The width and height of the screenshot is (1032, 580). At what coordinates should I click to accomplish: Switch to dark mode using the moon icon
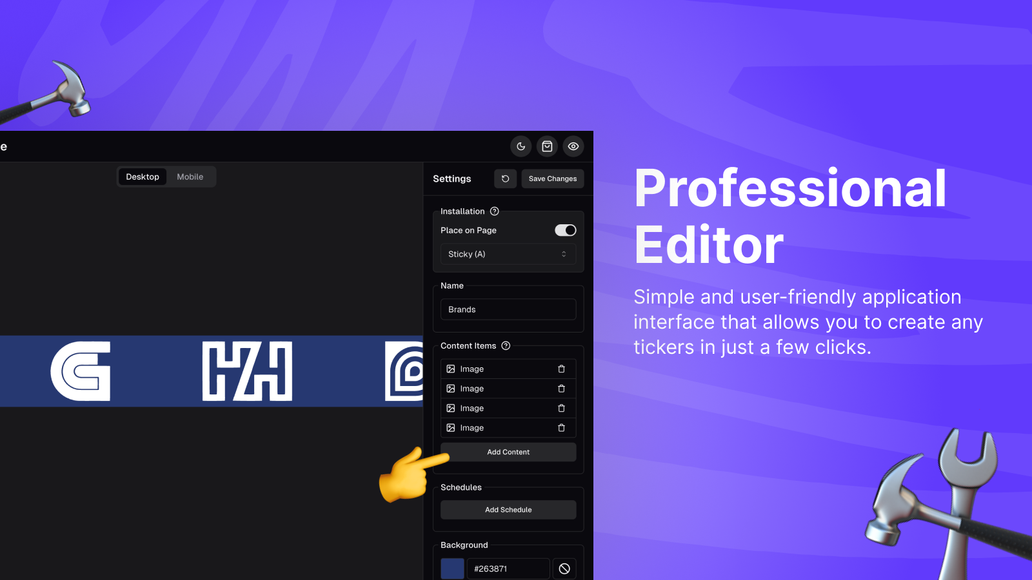coord(521,146)
